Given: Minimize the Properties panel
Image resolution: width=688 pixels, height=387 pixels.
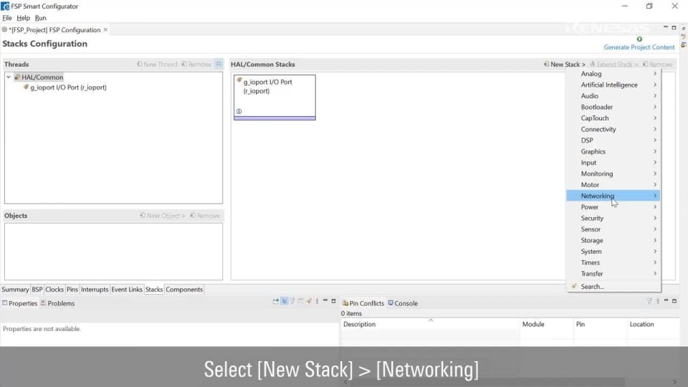Looking at the screenshot, I should 325,301.
